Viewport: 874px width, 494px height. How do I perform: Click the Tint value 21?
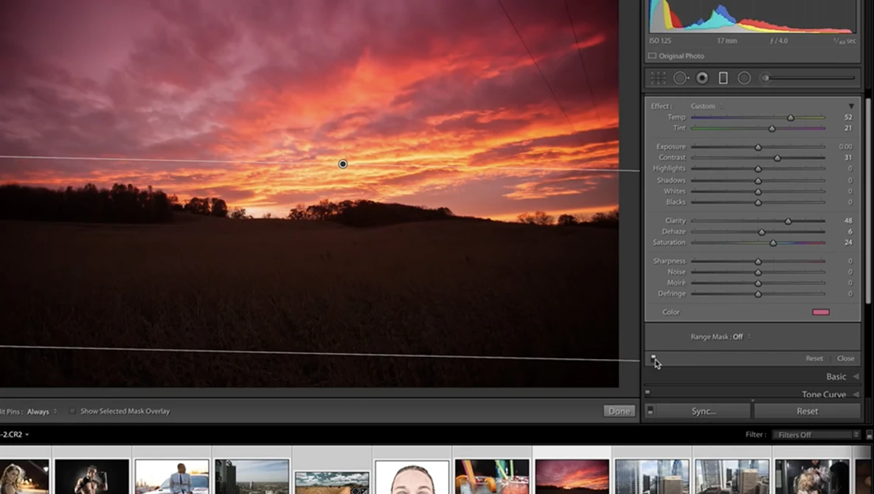point(847,128)
